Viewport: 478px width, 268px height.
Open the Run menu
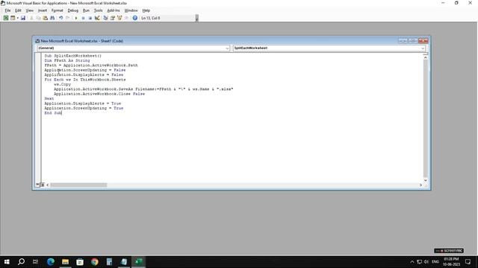pos(86,10)
